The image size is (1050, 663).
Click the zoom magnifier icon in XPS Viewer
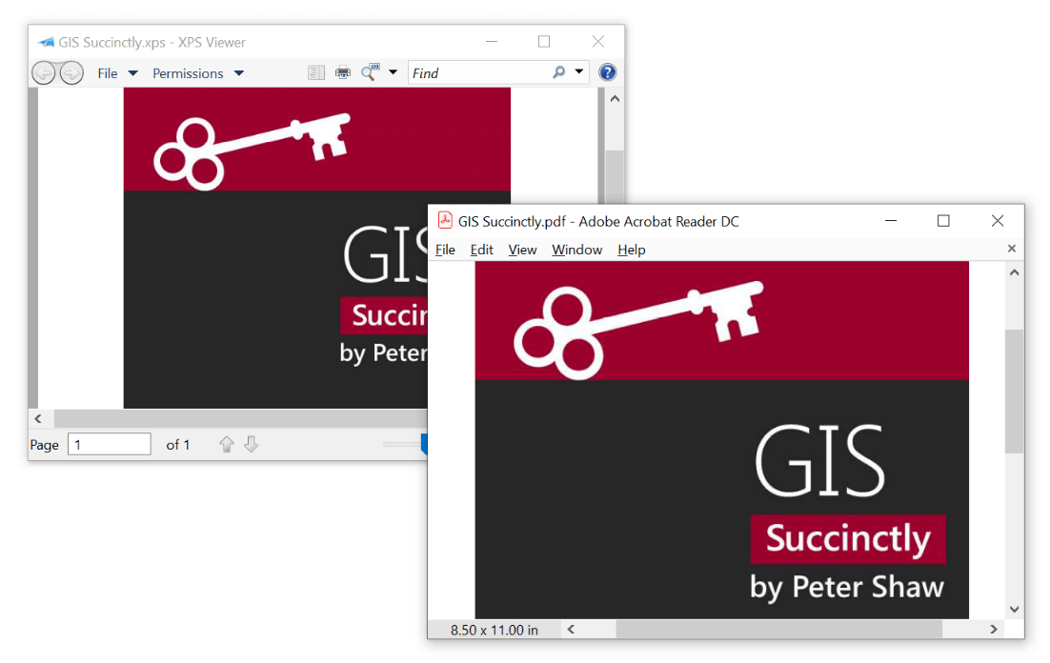click(371, 71)
